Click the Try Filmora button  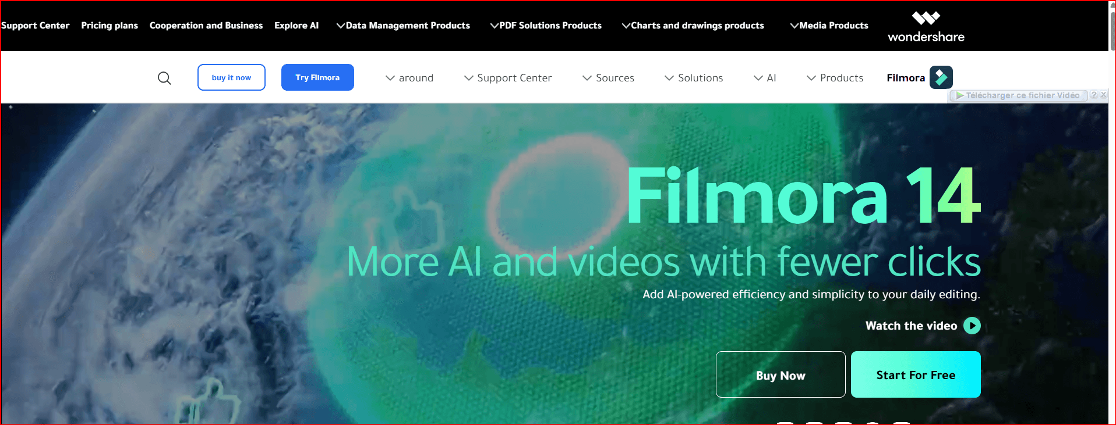pyautogui.click(x=317, y=77)
